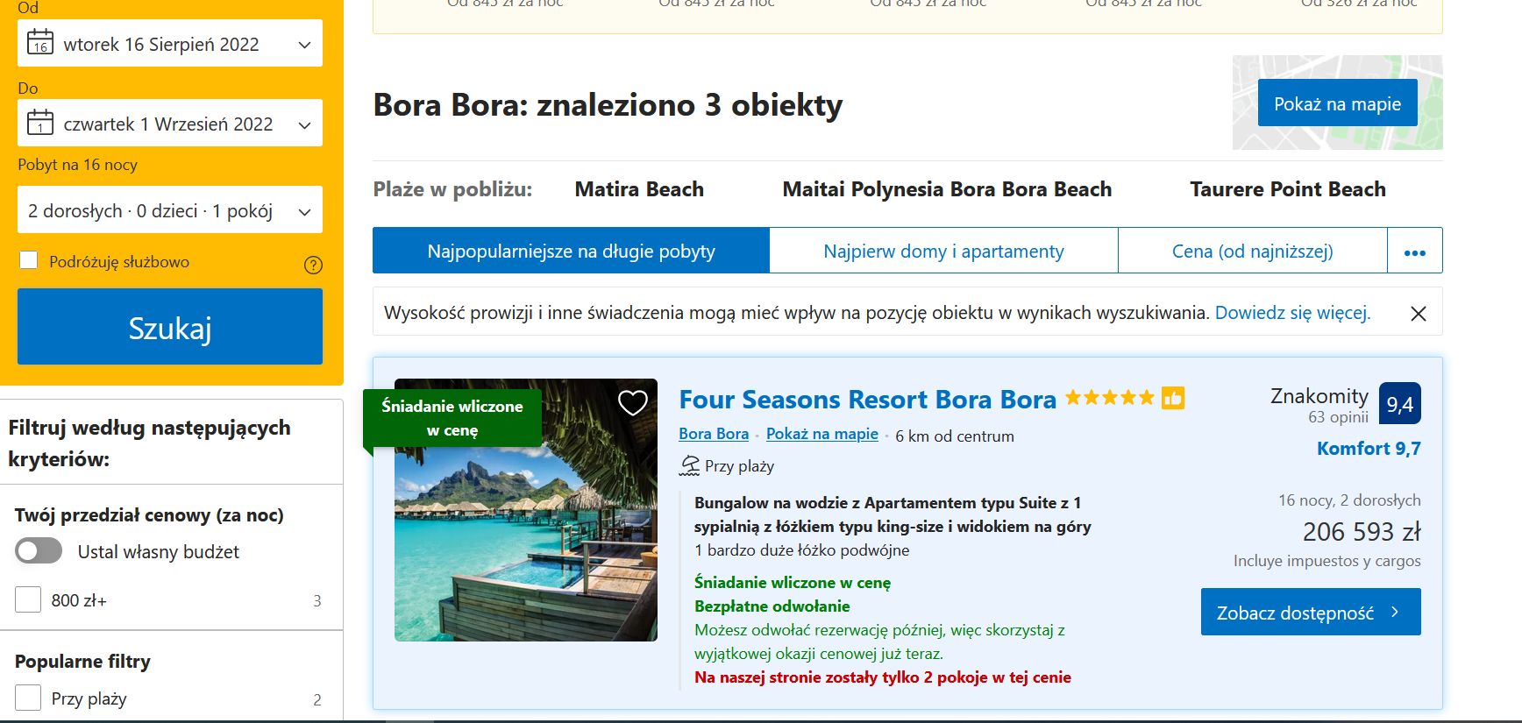
Task: Click the help question mark near Podróżuję służbowo
Action: 312,265
